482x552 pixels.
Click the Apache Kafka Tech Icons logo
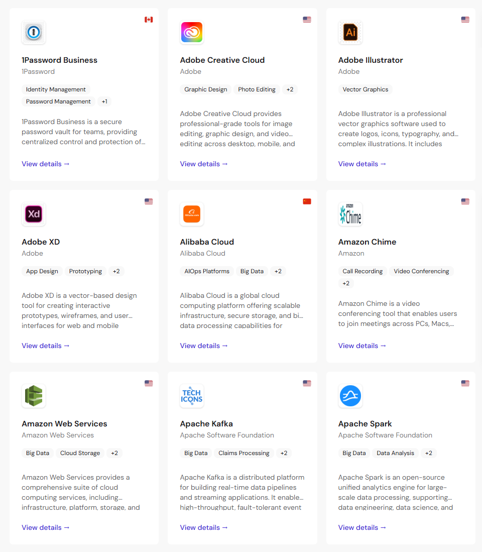click(192, 396)
